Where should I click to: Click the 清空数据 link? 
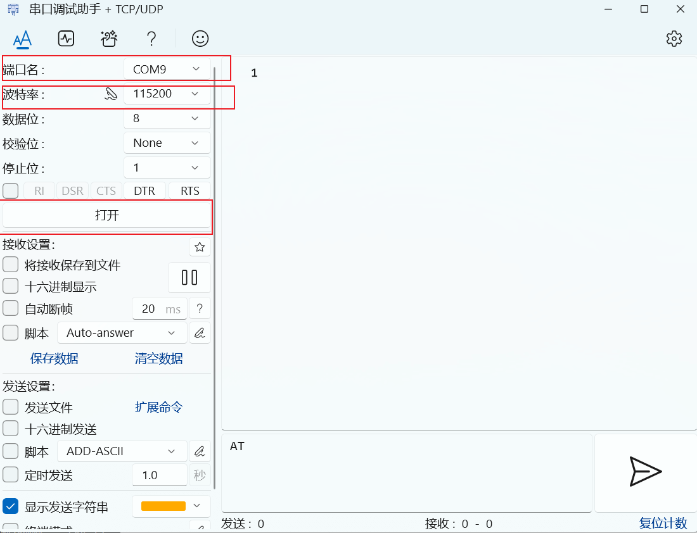(x=158, y=358)
